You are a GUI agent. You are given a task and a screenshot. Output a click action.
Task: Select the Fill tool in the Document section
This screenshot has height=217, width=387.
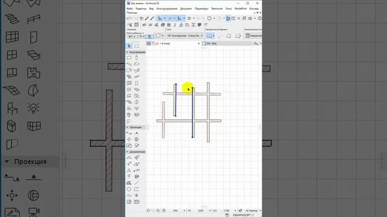tap(129, 183)
